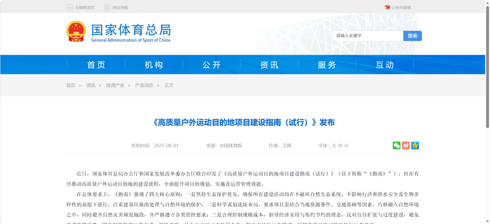Screen dimensions: 490x224
Task: Click the publish date 2025-08-01
Action: 166,145
